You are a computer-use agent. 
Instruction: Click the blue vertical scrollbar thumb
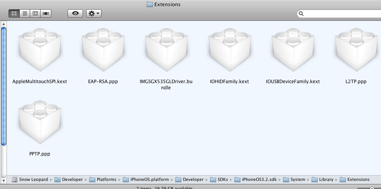coord(3,86)
